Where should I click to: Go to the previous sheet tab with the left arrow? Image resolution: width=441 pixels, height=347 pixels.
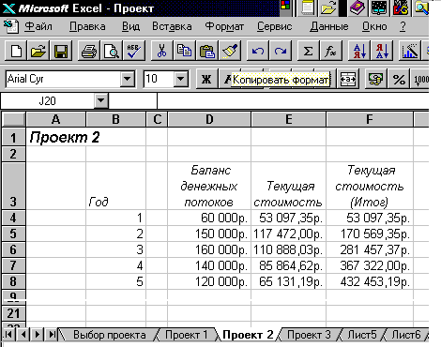[23, 335]
